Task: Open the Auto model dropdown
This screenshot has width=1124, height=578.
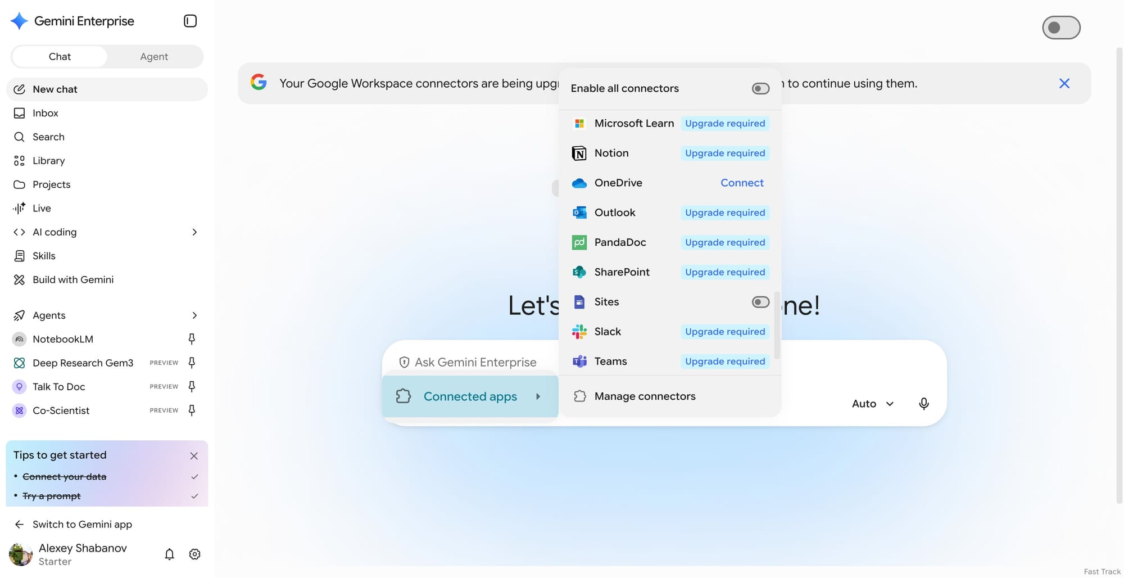Action: click(873, 404)
